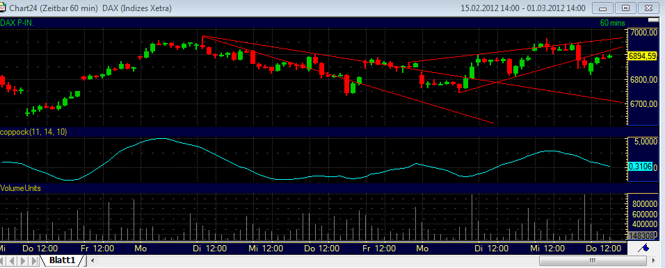
Task: Click the 800000 volume axis label
Action: point(644,204)
